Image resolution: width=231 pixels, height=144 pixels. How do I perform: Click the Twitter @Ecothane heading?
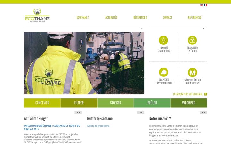pos(99,119)
